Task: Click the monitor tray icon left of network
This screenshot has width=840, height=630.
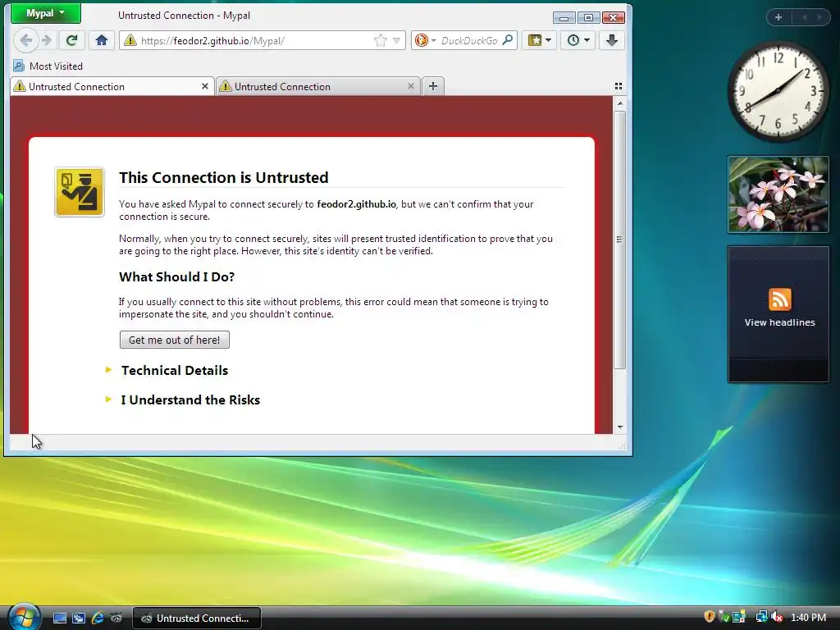Action: click(x=739, y=617)
